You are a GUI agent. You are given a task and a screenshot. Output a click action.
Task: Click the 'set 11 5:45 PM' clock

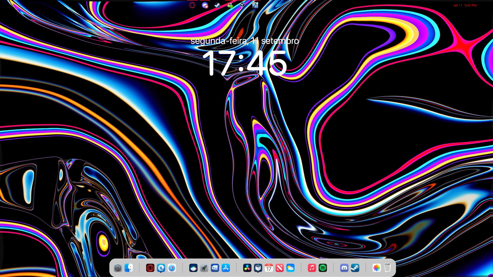coord(465,5)
